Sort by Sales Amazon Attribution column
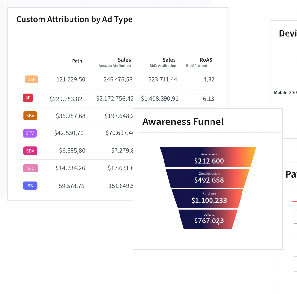Viewport: 297px width, 294px height. point(115,62)
